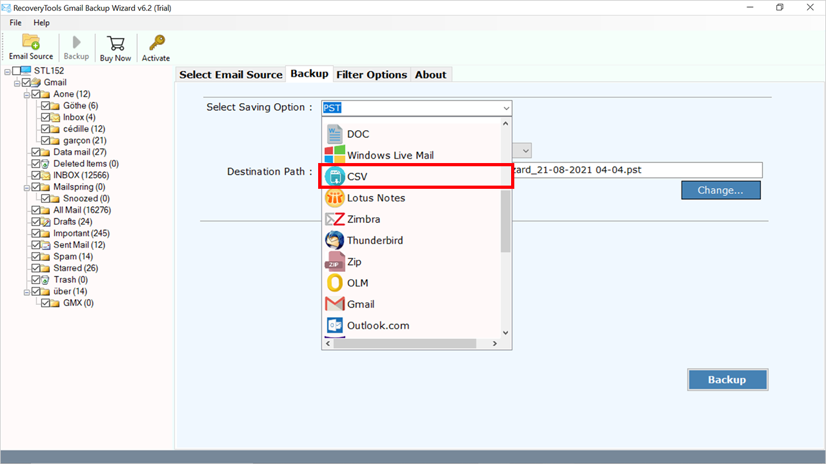Viewport: 826px width, 464px height.
Task: Select the OLM export format icon
Action: pos(334,283)
